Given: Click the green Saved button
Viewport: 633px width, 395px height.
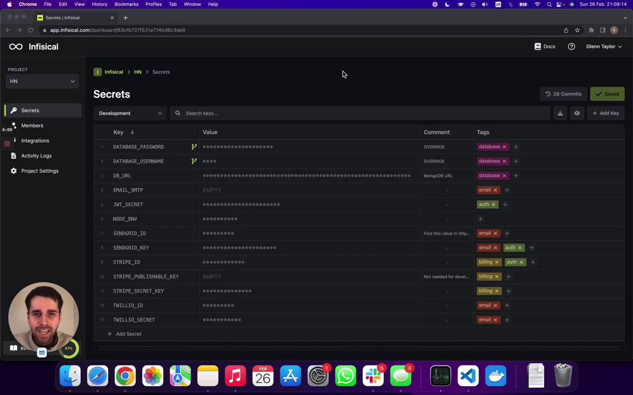Looking at the screenshot, I should click(x=607, y=94).
